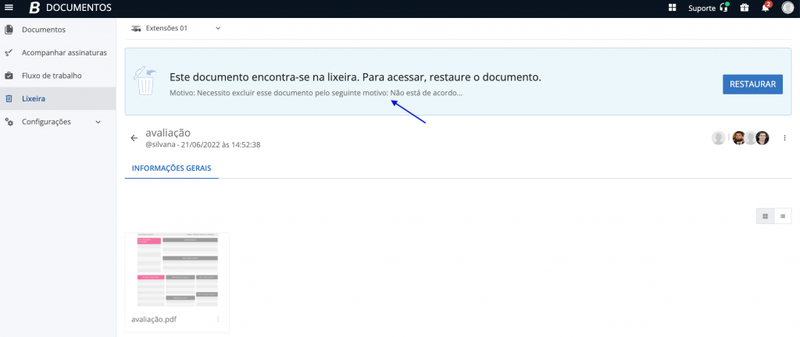Open avaliação.pdf file options menu
800x337 pixels.
[x=218, y=319]
